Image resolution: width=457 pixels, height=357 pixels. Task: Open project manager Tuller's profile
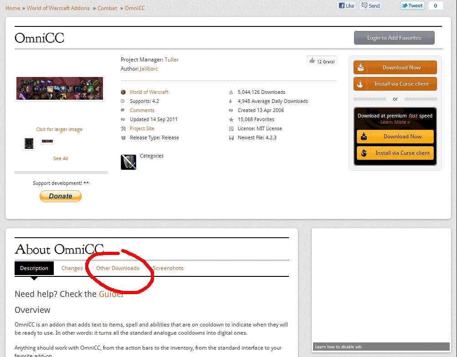(x=171, y=60)
